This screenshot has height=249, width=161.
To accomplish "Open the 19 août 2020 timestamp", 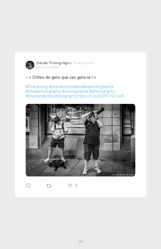I will coord(84,63).
